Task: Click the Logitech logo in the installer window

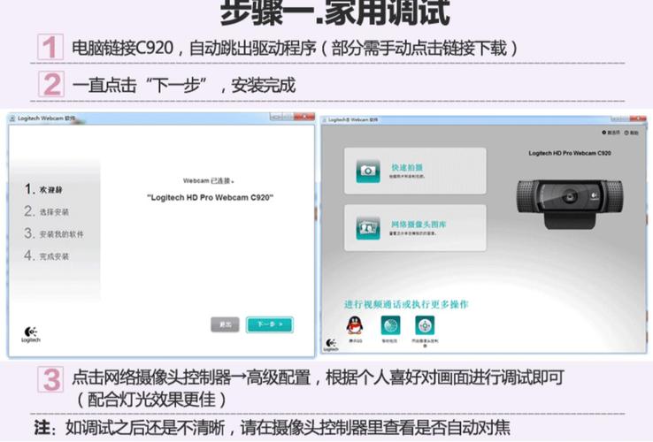Action: pos(31,334)
